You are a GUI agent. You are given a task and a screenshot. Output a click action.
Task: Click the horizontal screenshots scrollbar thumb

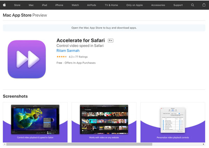(79, 144)
